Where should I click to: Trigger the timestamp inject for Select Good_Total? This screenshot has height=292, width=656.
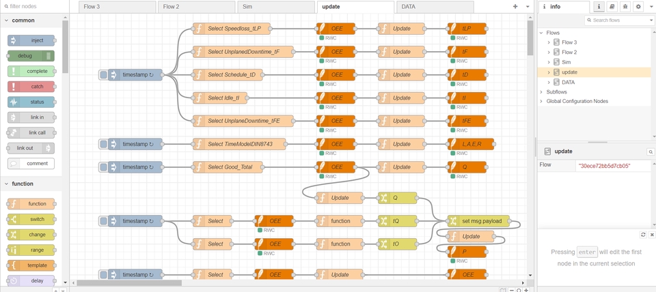(103, 167)
